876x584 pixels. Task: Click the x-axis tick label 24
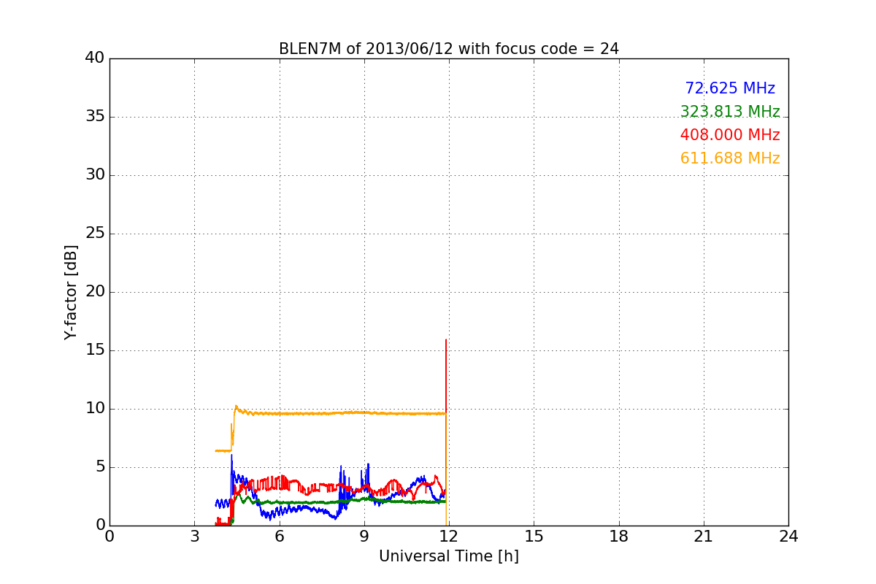(788, 536)
